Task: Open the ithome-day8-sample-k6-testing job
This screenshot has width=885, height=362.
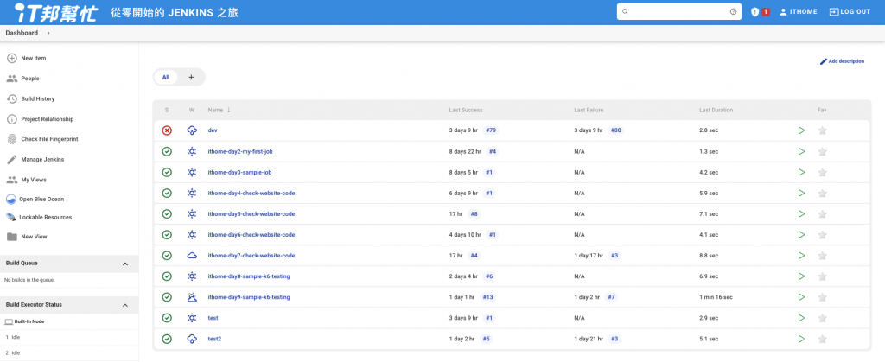Action: coord(249,276)
